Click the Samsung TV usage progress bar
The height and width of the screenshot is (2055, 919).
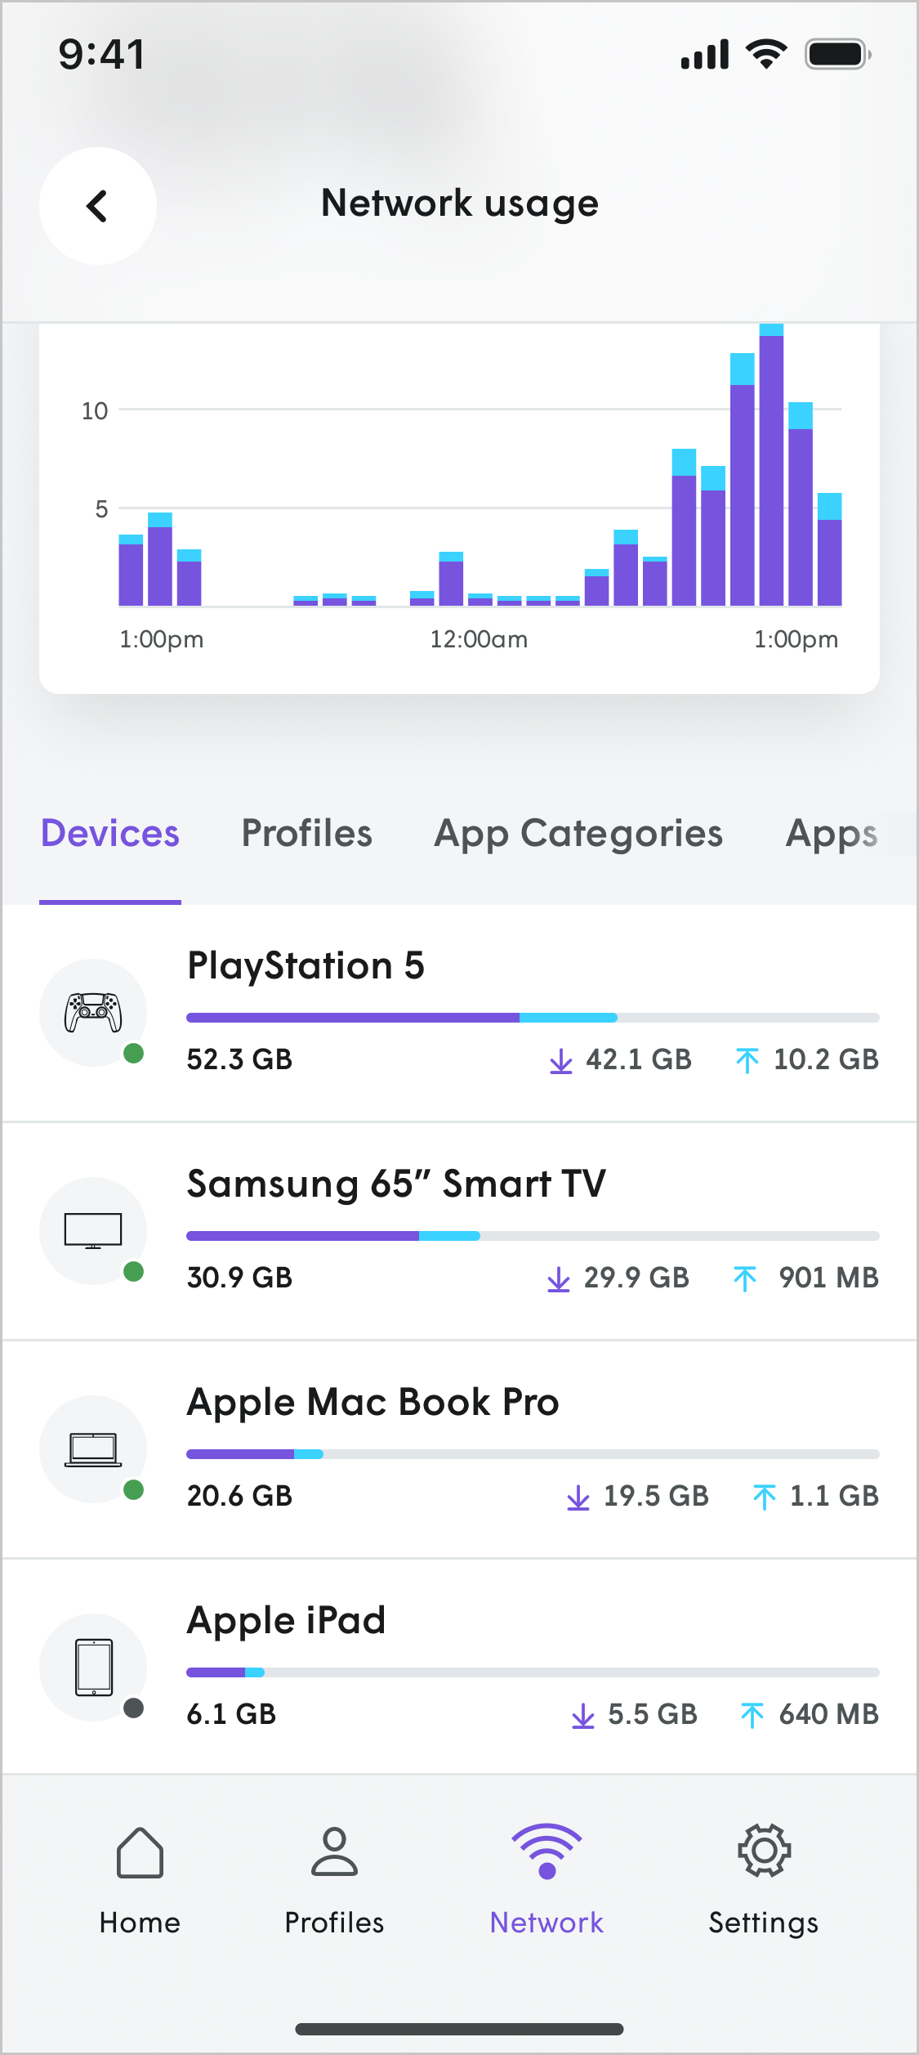point(533,1236)
